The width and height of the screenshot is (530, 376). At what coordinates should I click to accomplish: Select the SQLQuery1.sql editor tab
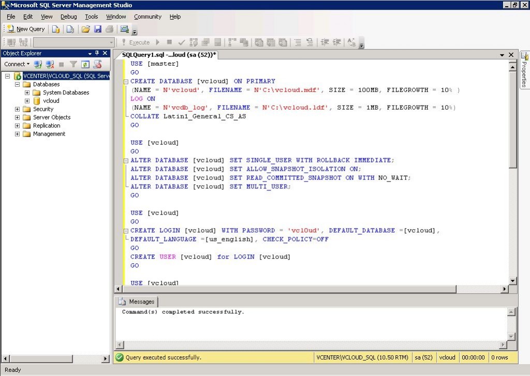[169, 55]
